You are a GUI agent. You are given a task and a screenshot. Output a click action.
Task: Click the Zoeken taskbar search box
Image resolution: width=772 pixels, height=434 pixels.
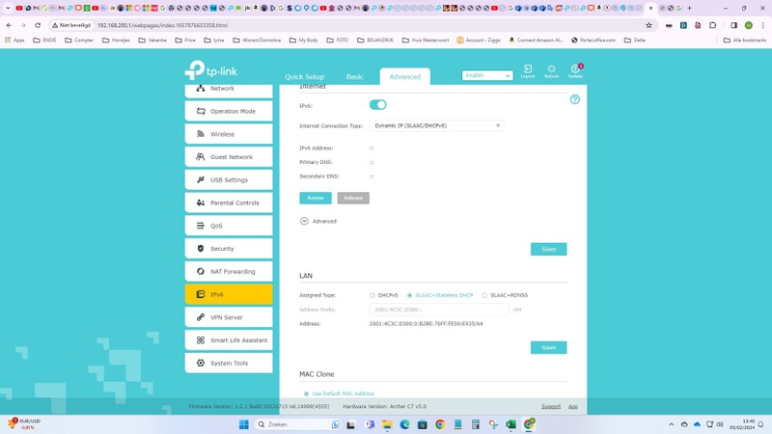[298, 424]
